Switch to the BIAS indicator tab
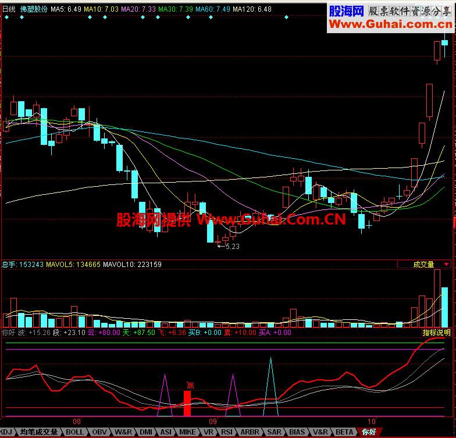The image size is (456, 438). 297,432
